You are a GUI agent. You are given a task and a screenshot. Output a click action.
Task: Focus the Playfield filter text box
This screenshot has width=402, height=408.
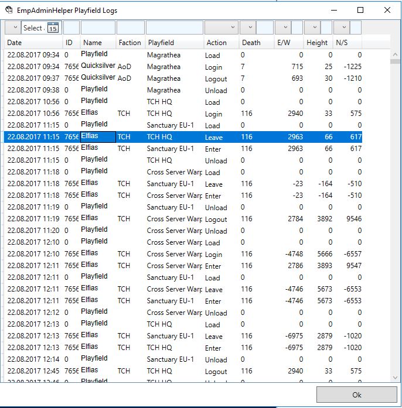point(175,28)
